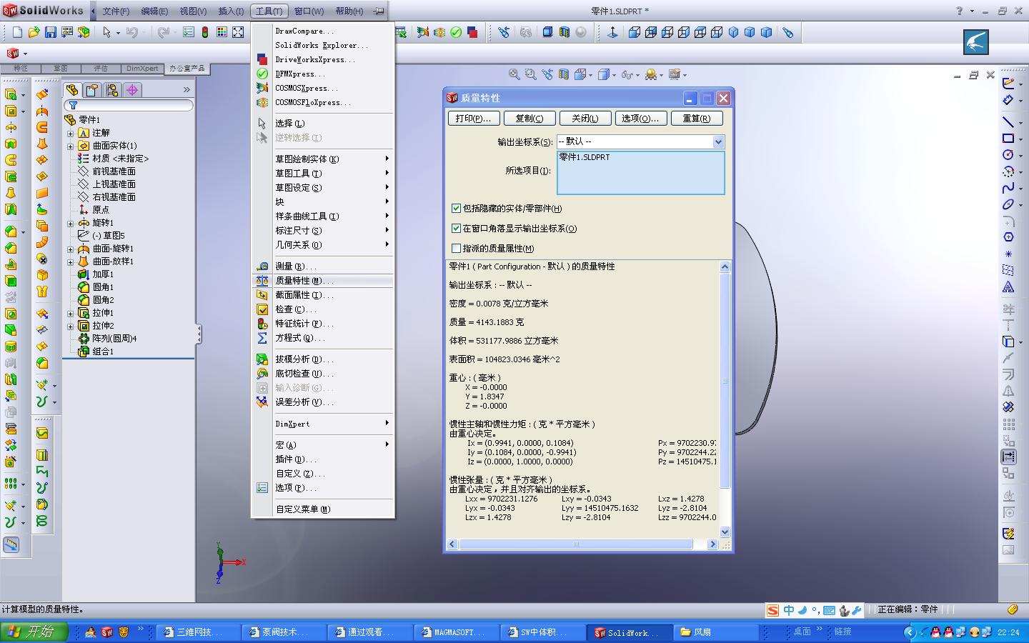Expand the 曲面-放样1 feature node

pyautogui.click(x=71, y=261)
